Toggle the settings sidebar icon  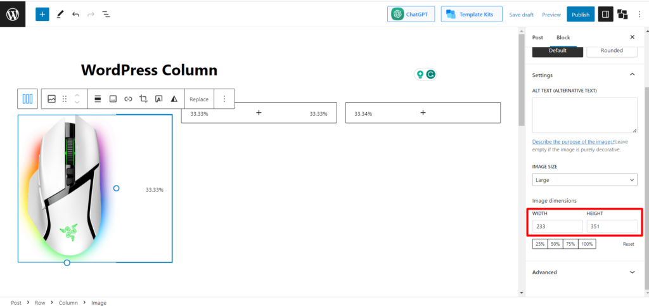click(605, 15)
